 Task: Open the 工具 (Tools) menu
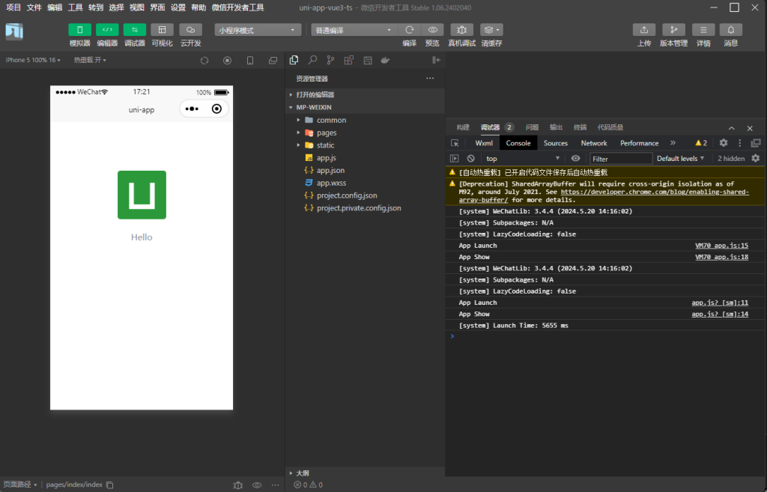point(75,7)
